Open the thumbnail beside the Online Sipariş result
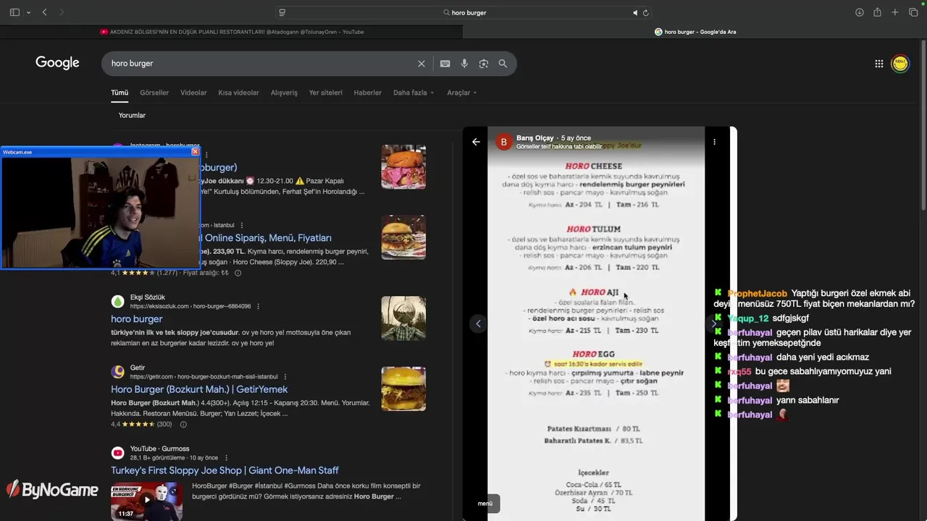 403,237
